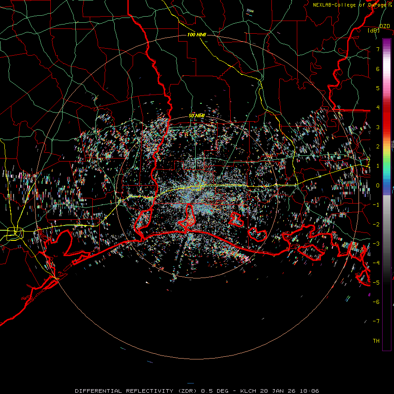Click scale value 7 on legend
The width and height of the screenshot is (394, 394).
pos(378,49)
